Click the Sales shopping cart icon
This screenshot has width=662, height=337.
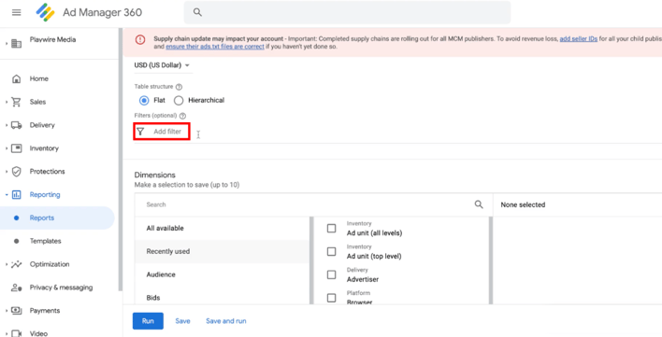pos(16,102)
